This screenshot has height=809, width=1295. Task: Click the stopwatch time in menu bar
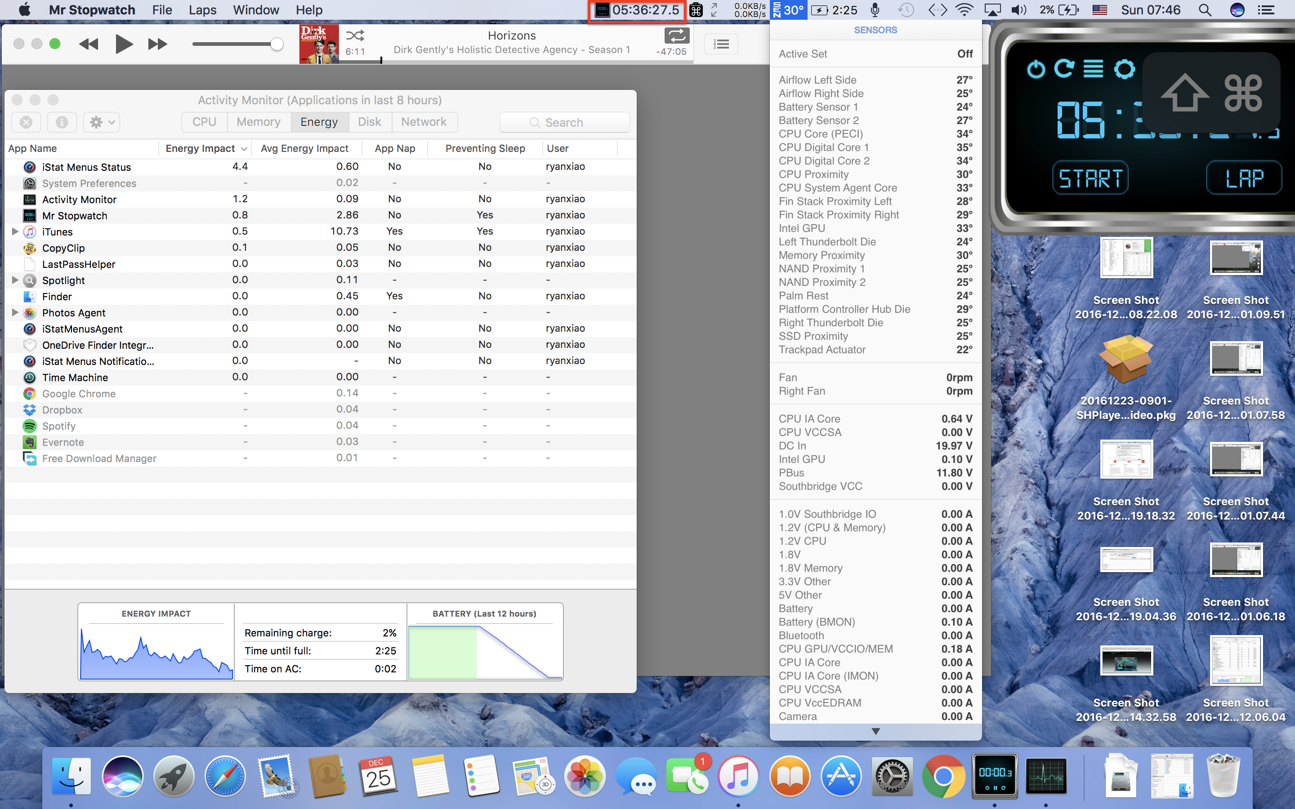[x=637, y=10]
